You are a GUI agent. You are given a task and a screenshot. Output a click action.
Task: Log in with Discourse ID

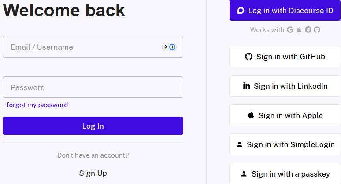pos(285,11)
